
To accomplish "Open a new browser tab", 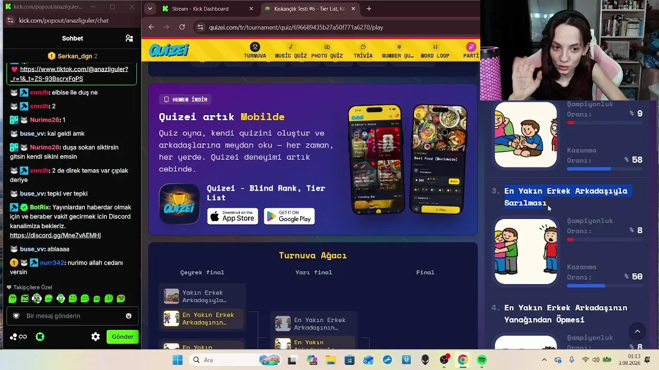I will [369, 9].
